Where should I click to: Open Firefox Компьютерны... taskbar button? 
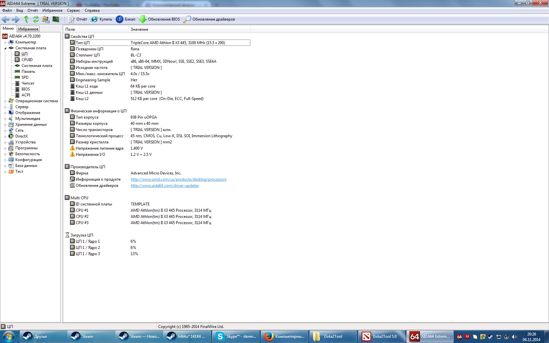(284, 336)
